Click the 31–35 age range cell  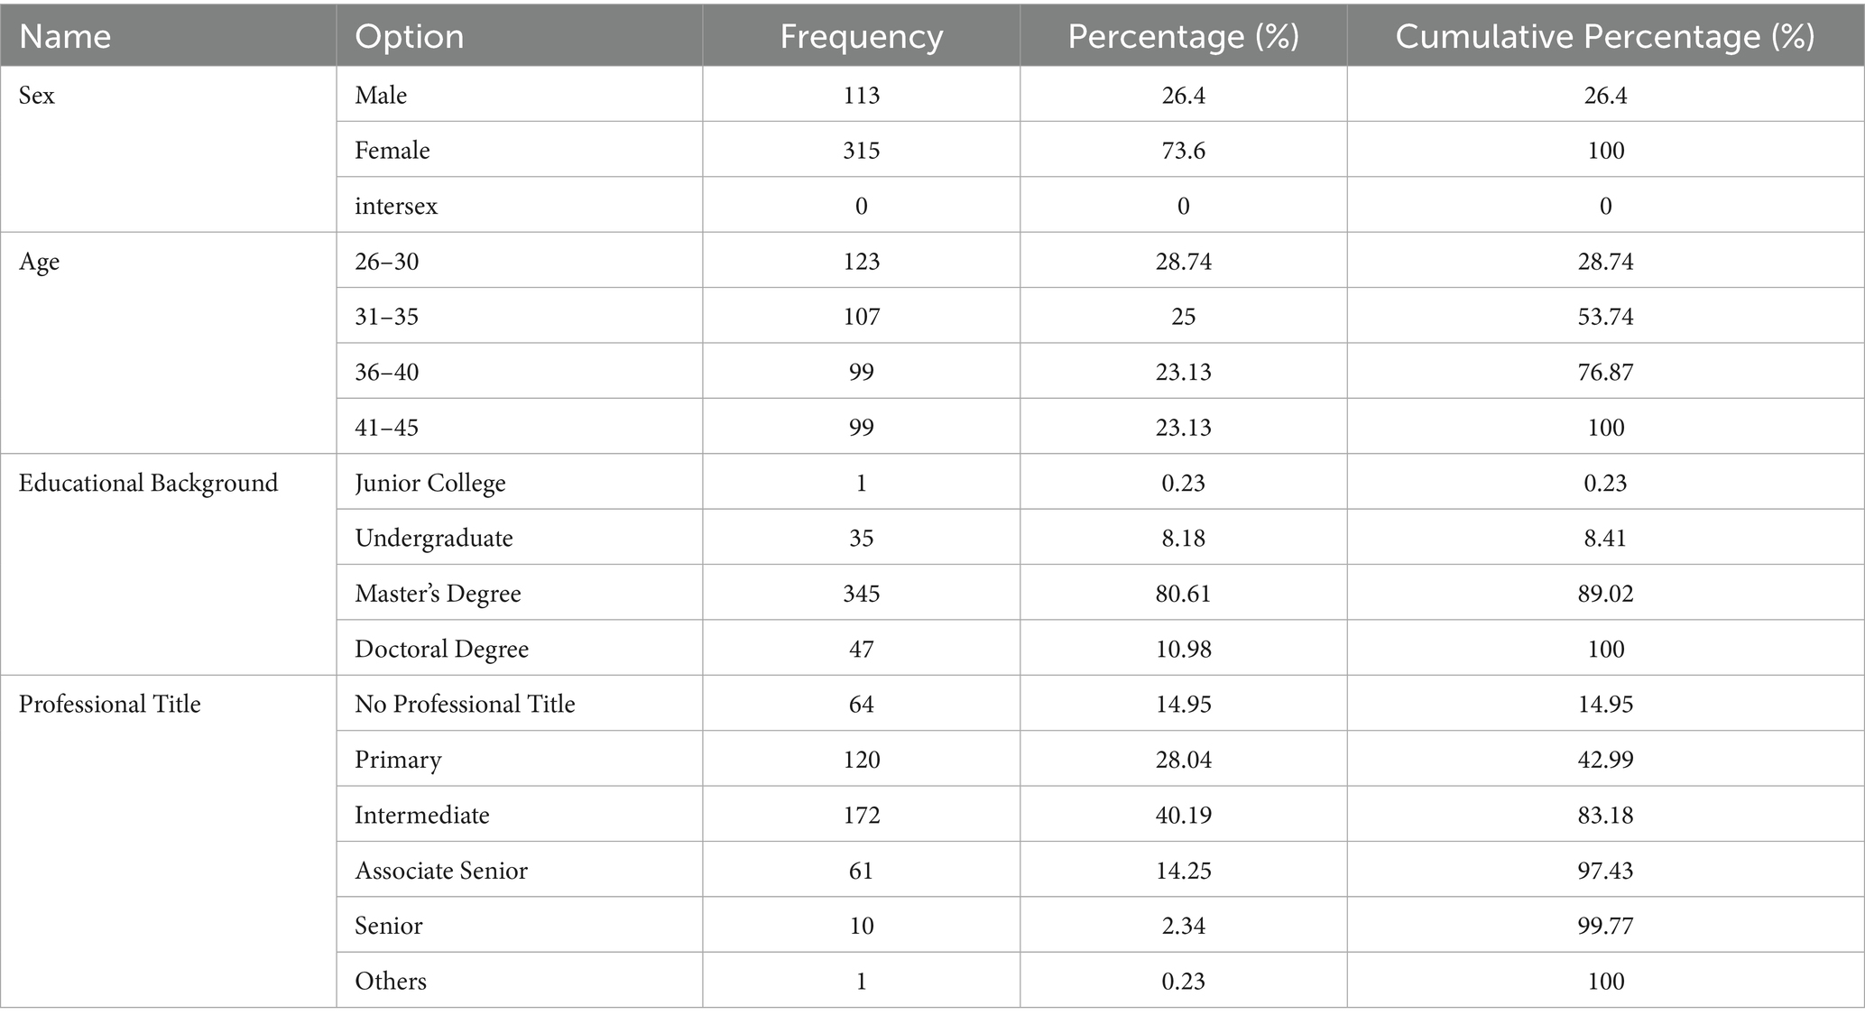(x=386, y=318)
